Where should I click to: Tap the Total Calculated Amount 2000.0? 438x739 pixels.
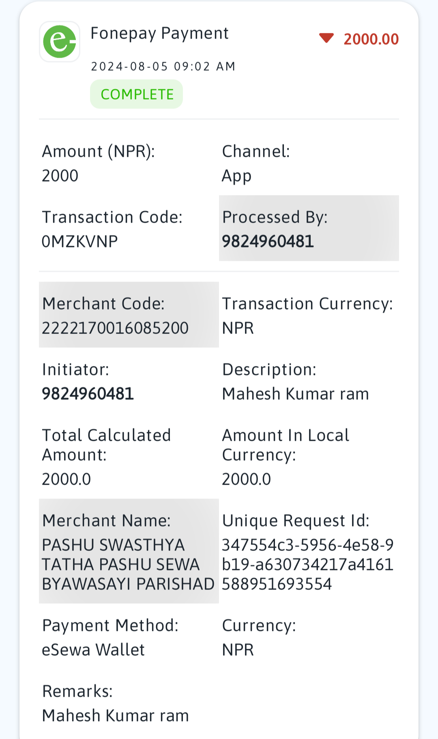pyautogui.click(x=66, y=479)
